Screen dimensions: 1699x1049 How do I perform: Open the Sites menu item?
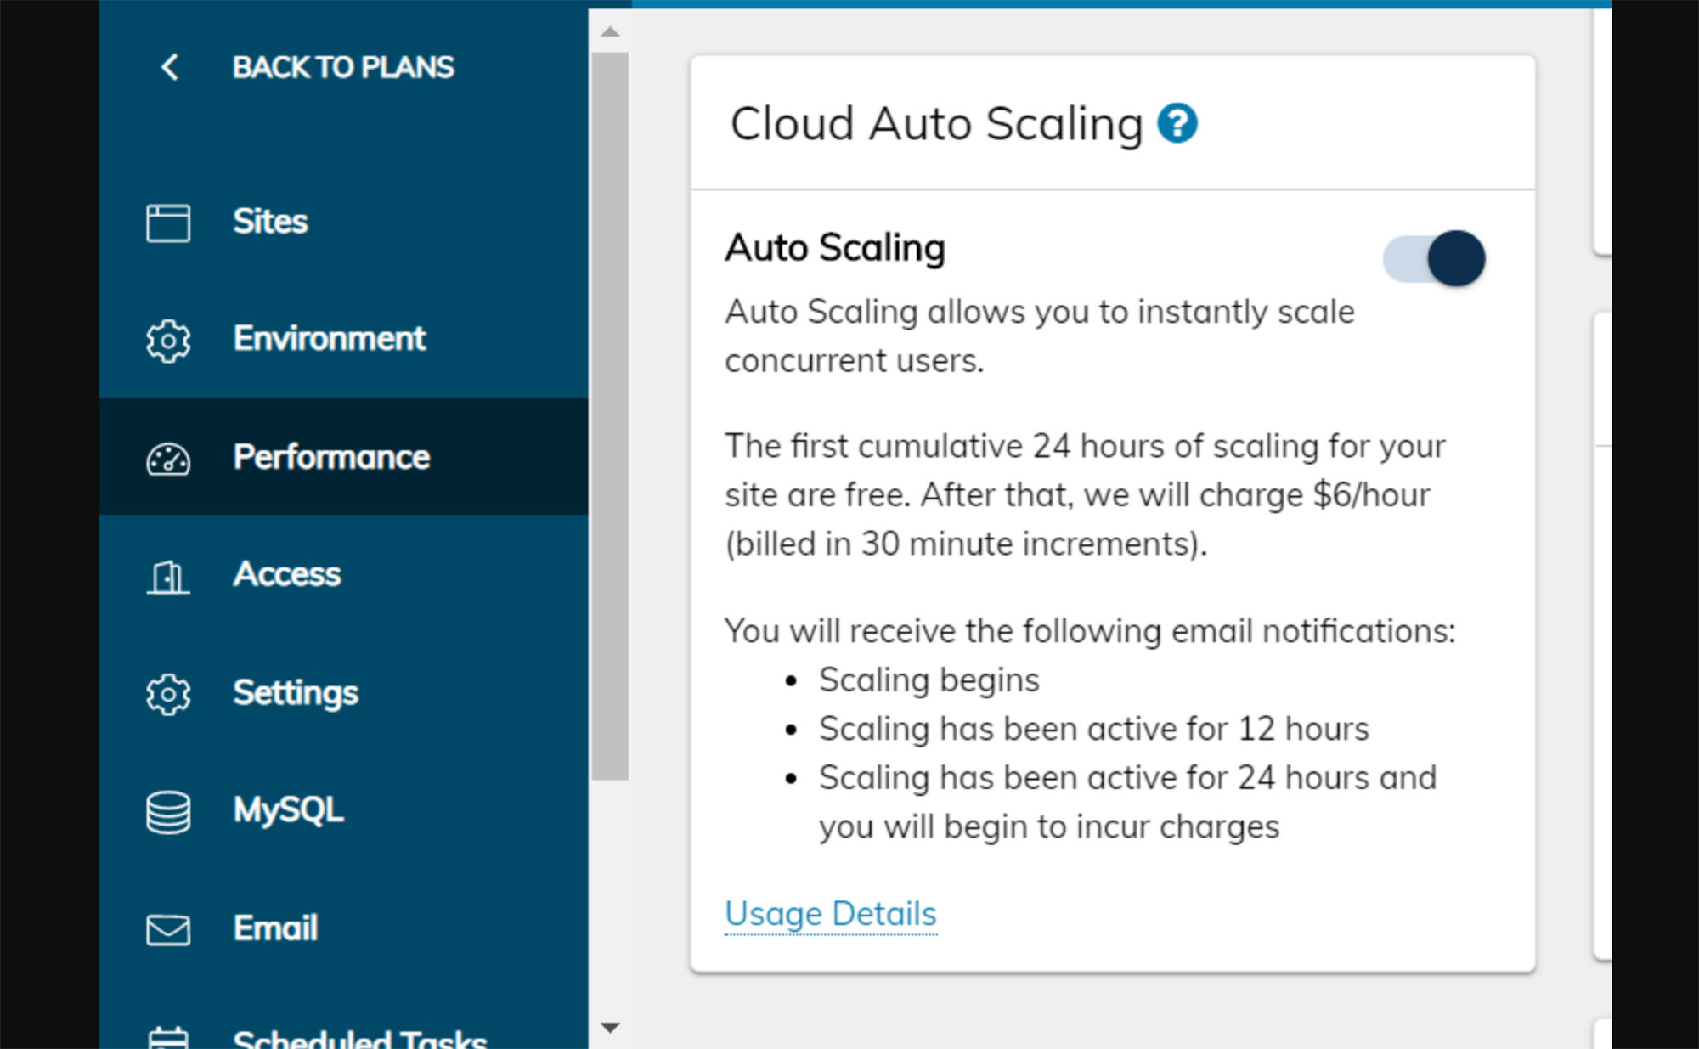[270, 222]
